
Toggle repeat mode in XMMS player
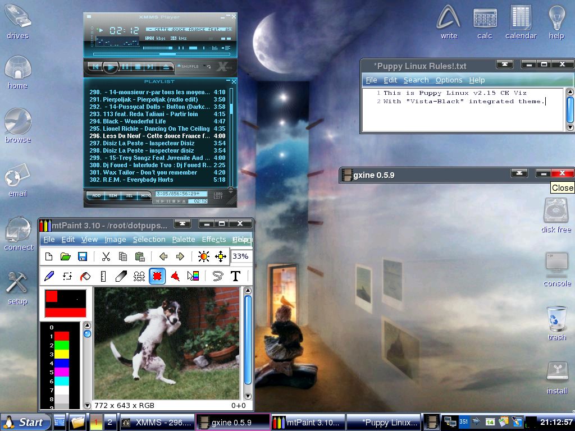coord(209,66)
